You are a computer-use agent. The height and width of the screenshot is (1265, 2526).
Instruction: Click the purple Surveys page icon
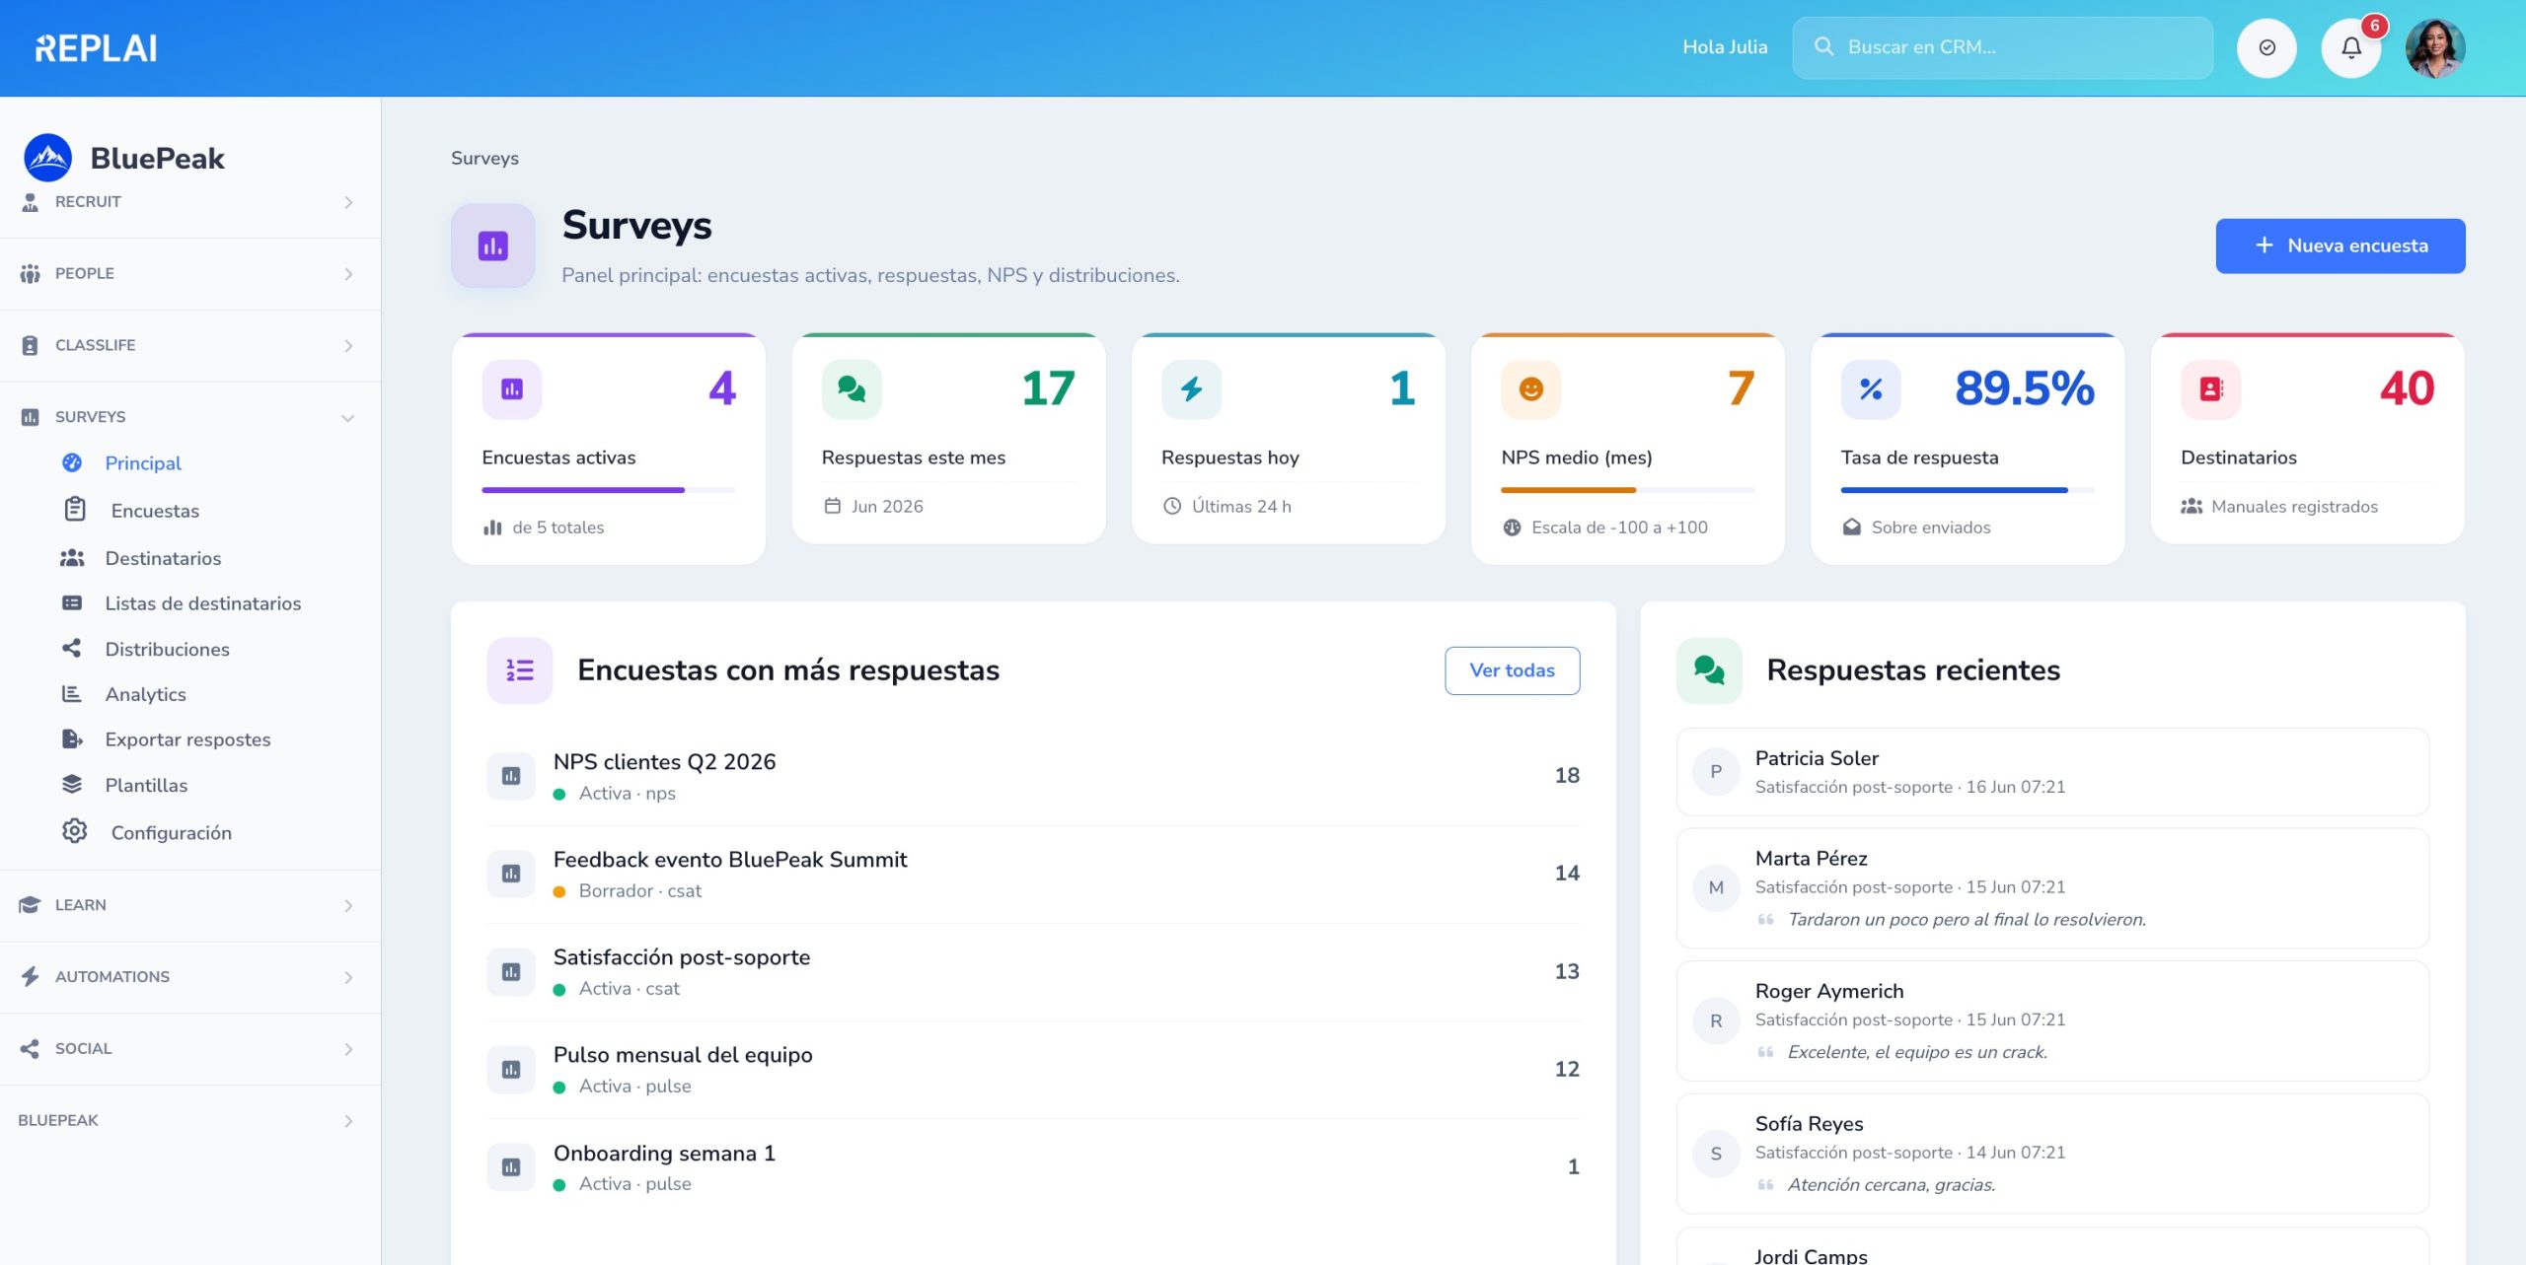pyautogui.click(x=493, y=246)
